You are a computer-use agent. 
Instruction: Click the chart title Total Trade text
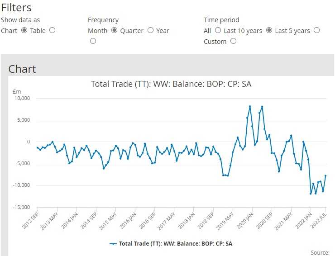(x=171, y=84)
